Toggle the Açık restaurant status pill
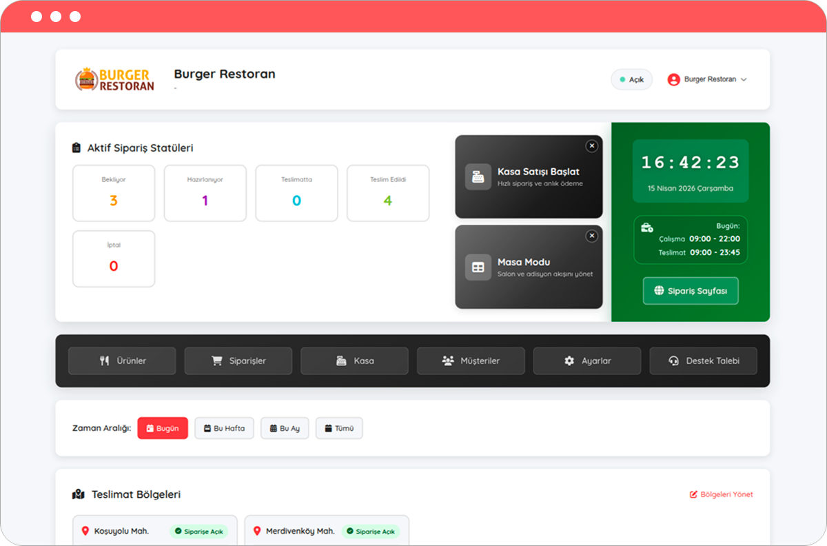This screenshot has width=827, height=546. tap(631, 79)
